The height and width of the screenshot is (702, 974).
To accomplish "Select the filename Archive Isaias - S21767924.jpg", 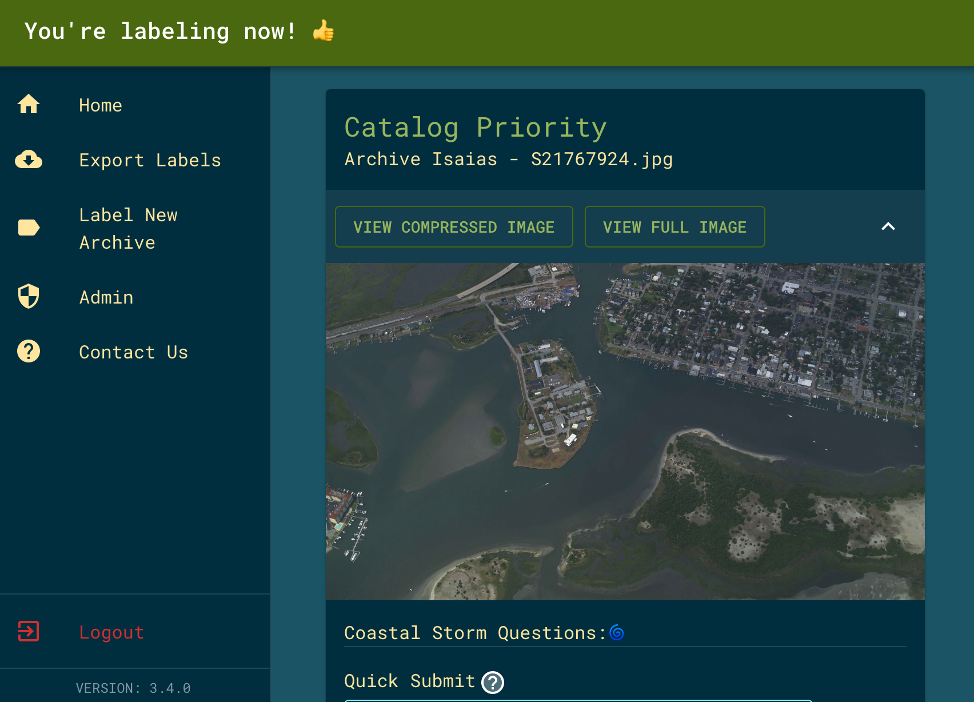I will tap(508, 159).
